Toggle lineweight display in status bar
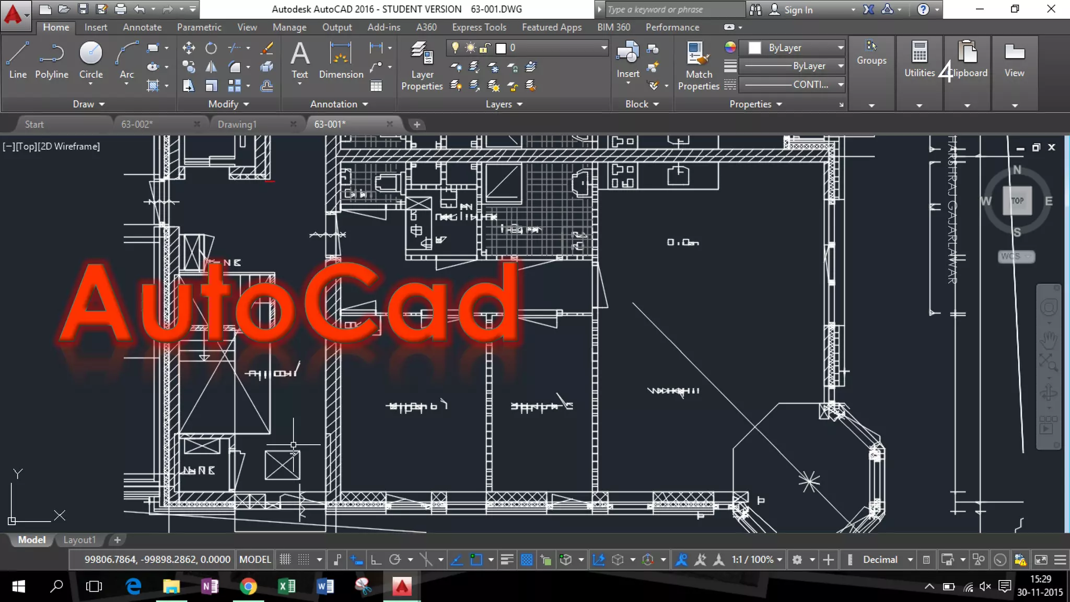The width and height of the screenshot is (1070, 602). pos(506,560)
